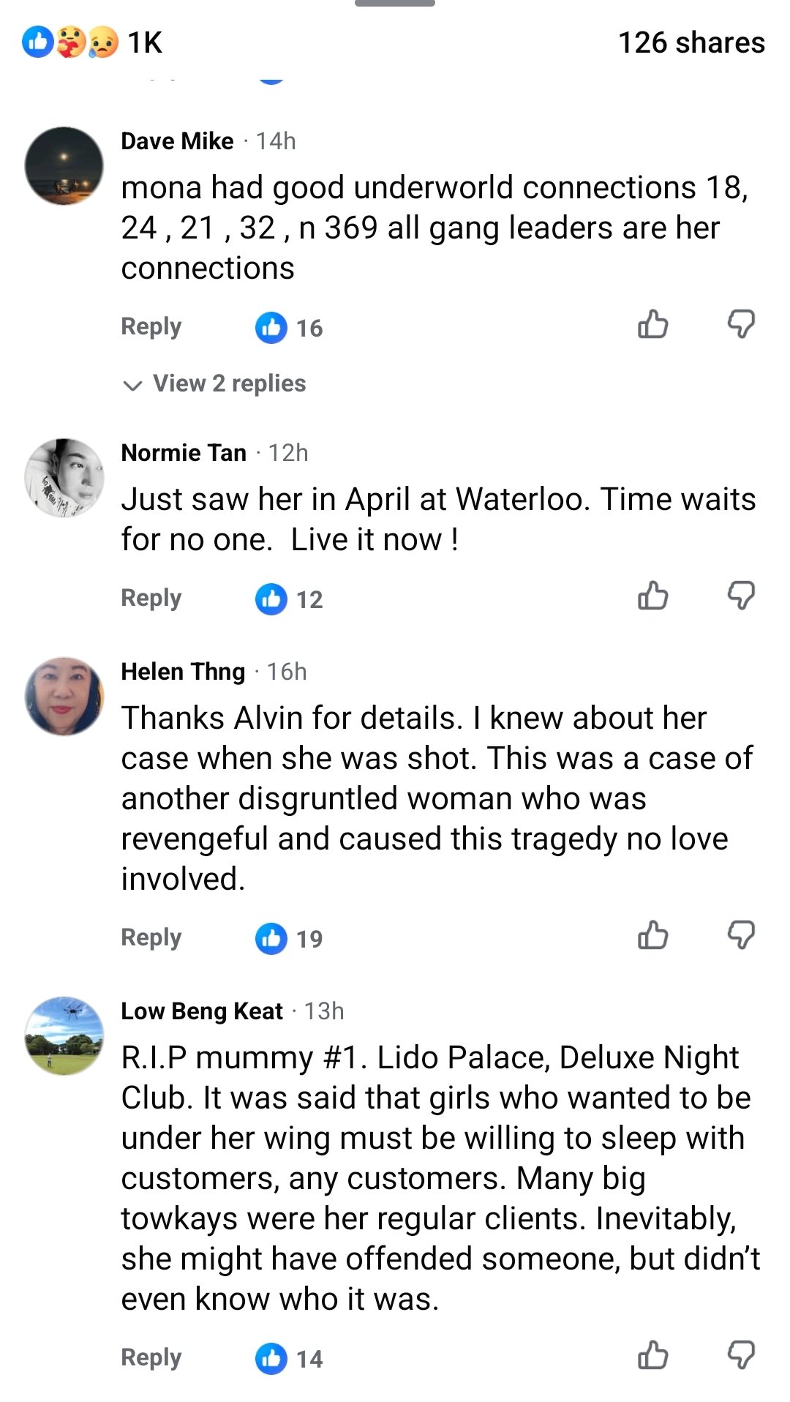The height and width of the screenshot is (1402, 790).
Task: Thumbs down Helen Thng's comment
Action: click(741, 935)
